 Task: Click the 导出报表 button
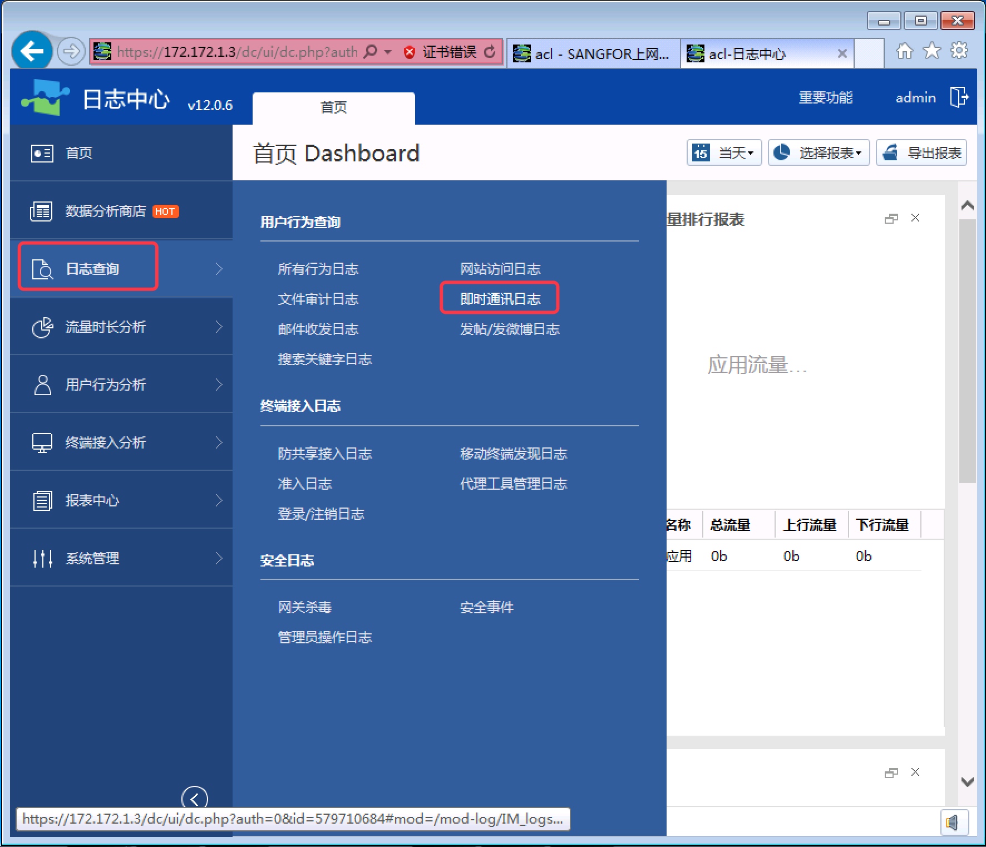(x=921, y=152)
